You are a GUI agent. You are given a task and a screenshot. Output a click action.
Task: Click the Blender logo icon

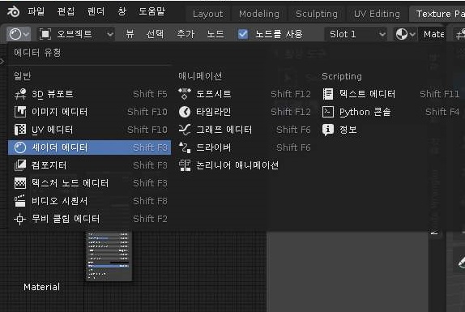(13, 12)
